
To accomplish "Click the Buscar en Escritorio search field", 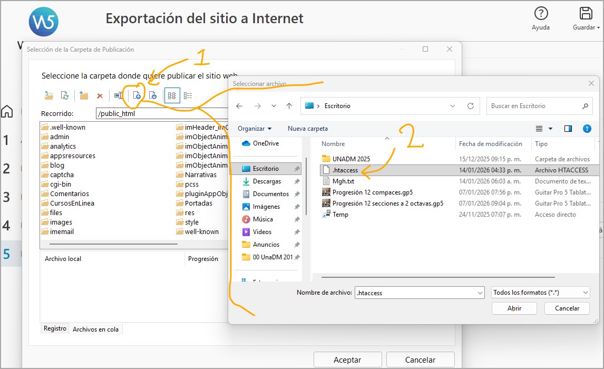I will pyautogui.click(x=535, y=106).
